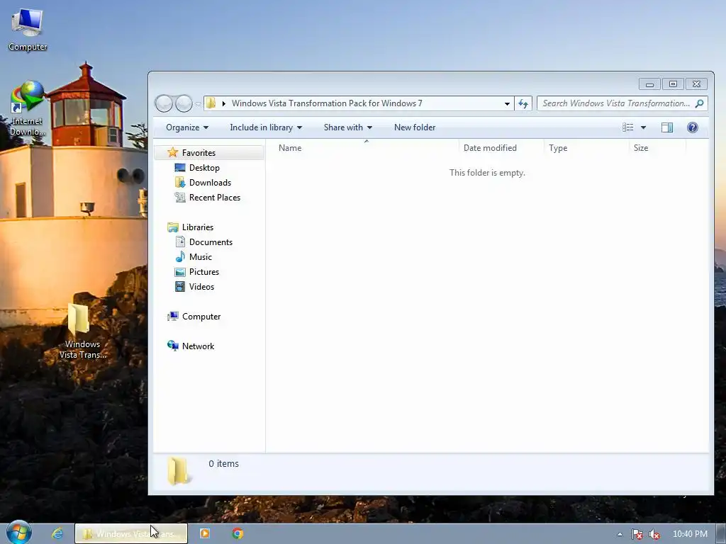Open the view options dropdown arrow

tap(643, 127)
